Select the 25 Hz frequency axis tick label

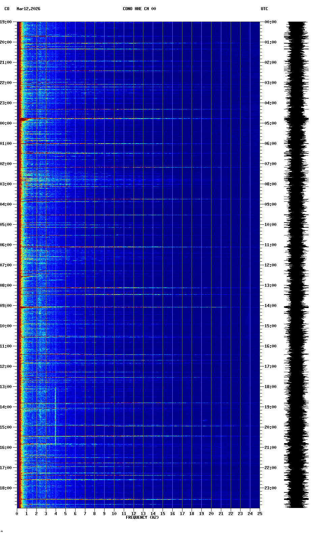(259, 514)
